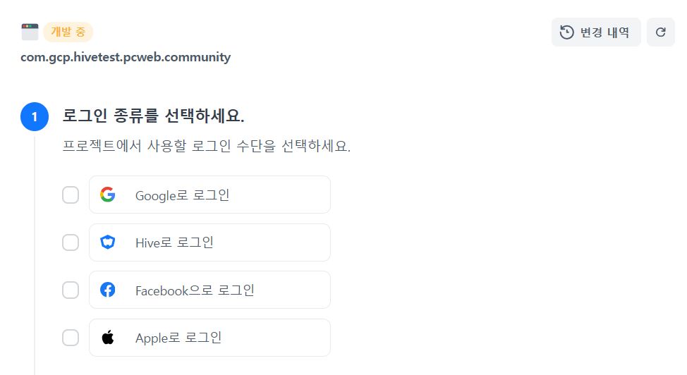Click the Apple logo icon
Viewport: 687px width, 375px height.
[107, 338]
